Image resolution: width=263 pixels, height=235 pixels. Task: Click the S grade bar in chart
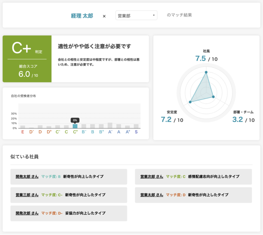click(x=136, y=126)
